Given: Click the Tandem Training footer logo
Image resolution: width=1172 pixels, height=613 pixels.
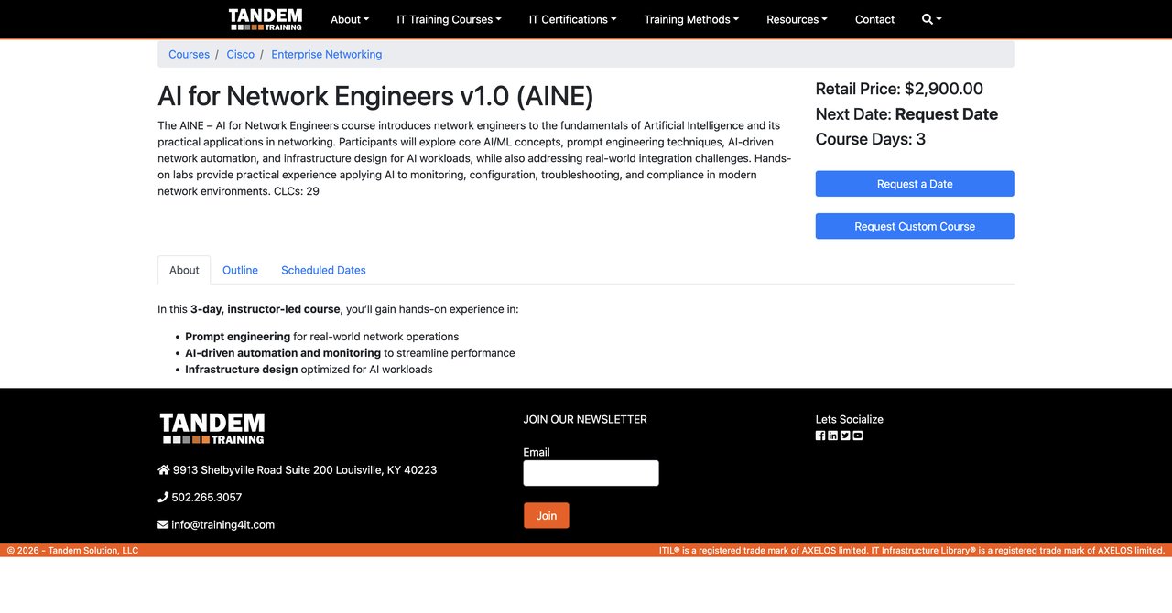Looking at the screenshot, I should 212,428.
